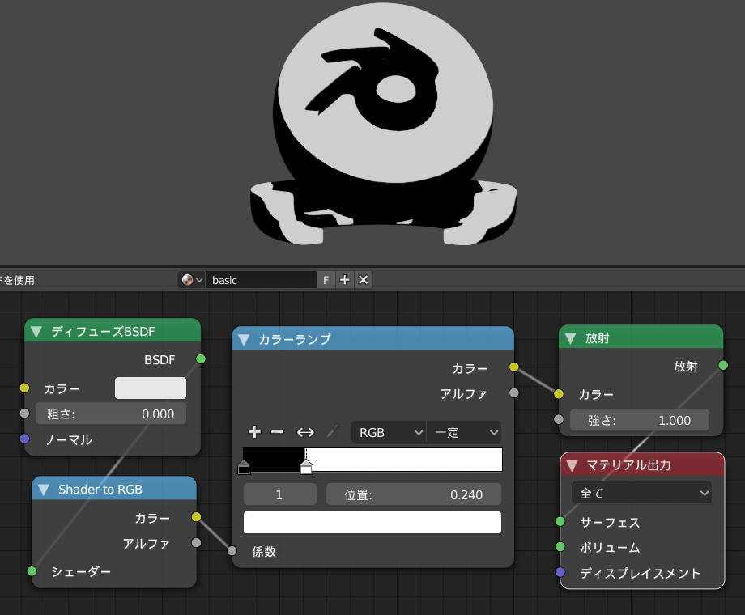
Task: Select the black color stop handle
Action: (x=244, y=467)
